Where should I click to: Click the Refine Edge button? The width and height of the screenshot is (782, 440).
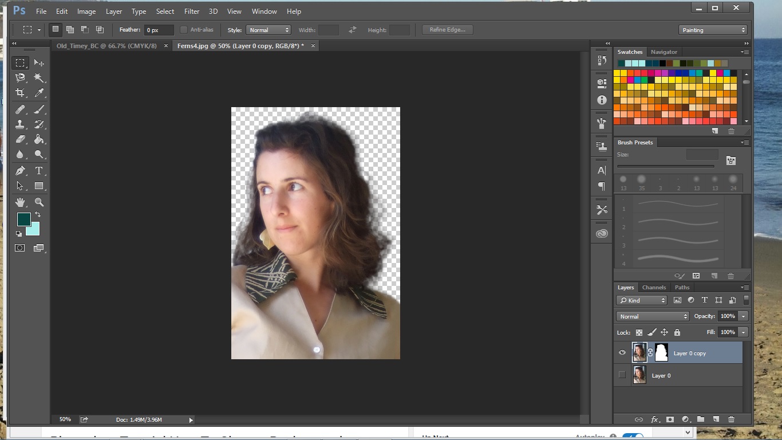click(x=447, y=29)
